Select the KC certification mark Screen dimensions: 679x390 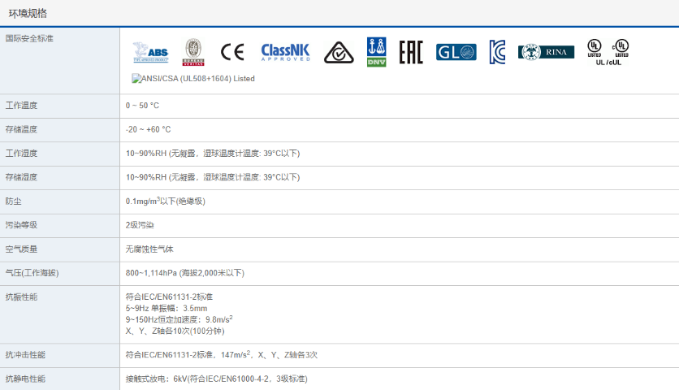click(498, 52)
